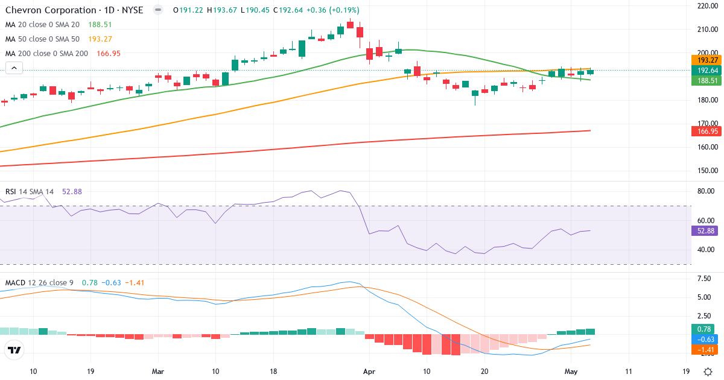The height and width of the screenshot is (380, 724).
Task: Click the 166.95 SMA 200 price label
Action: 706,131
